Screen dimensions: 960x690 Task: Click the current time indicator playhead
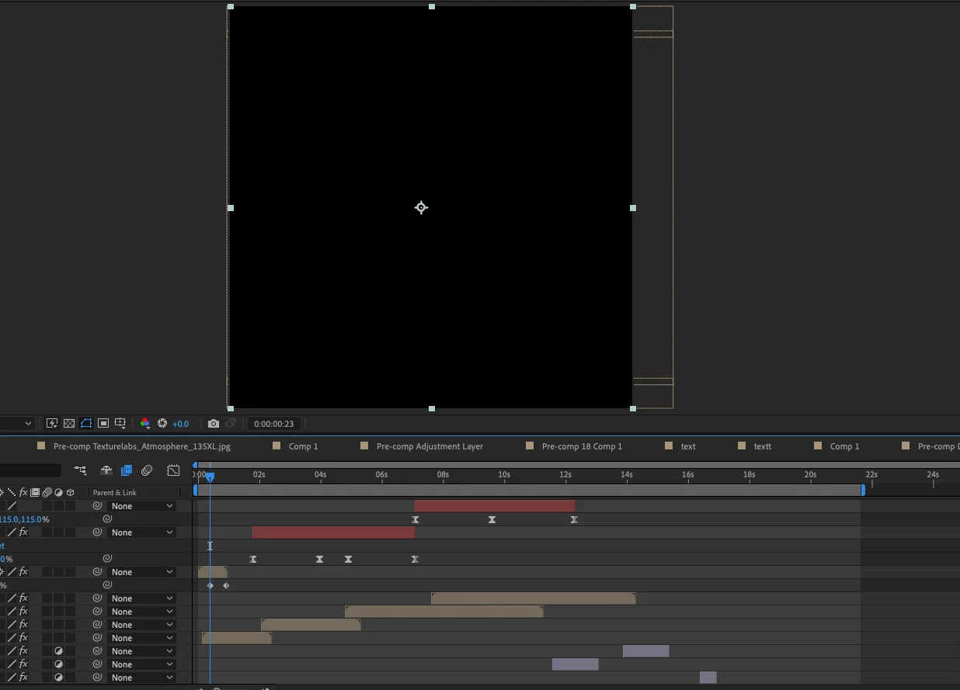[x=210, y=477]
